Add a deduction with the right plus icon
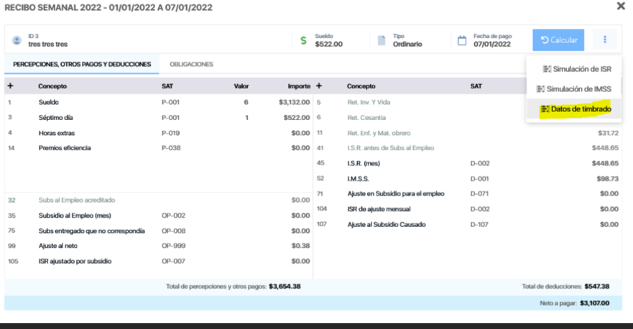 [318, 86]
